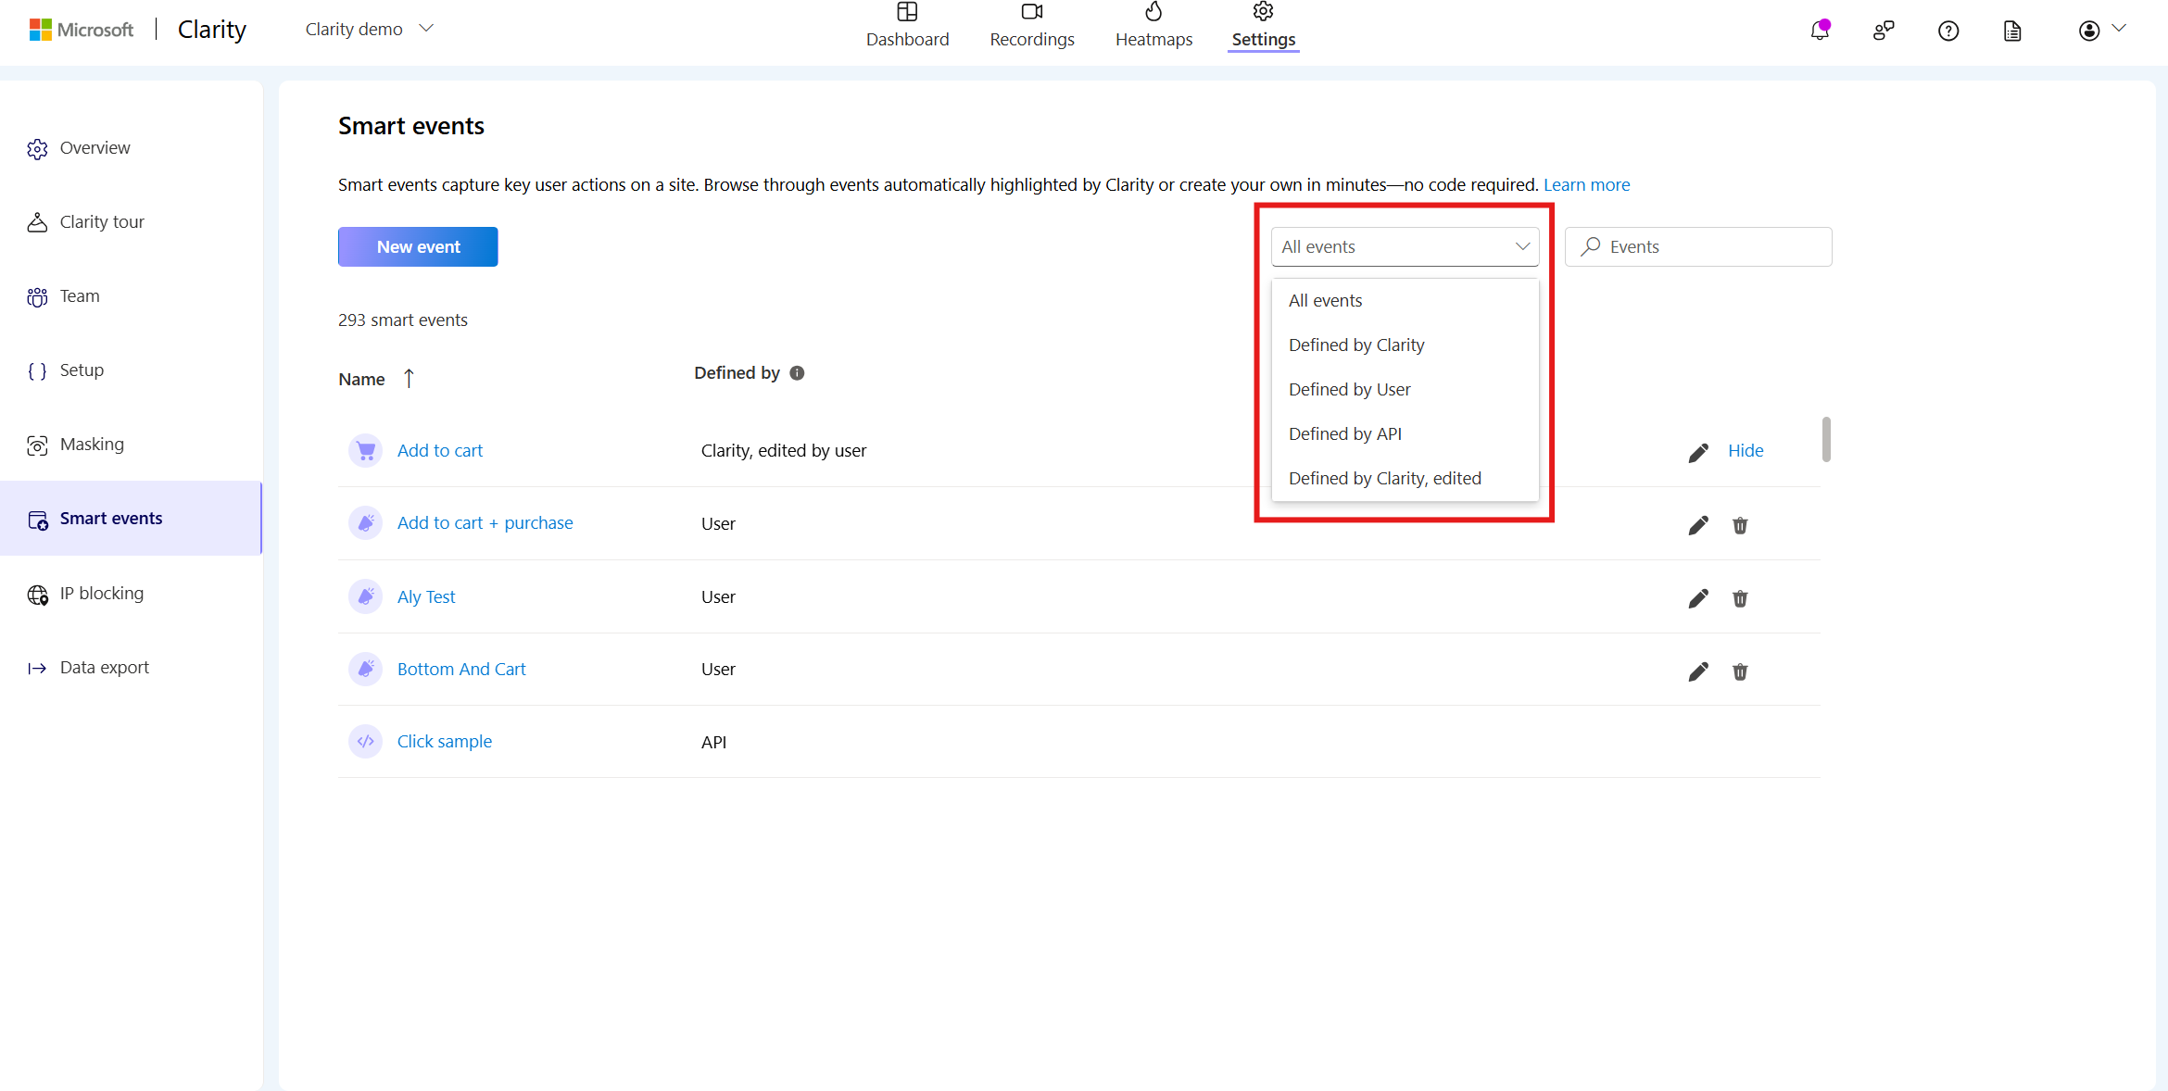2168x1091 pixels.
Task: Go to the Recordings tab
Action: [1032, 26]
